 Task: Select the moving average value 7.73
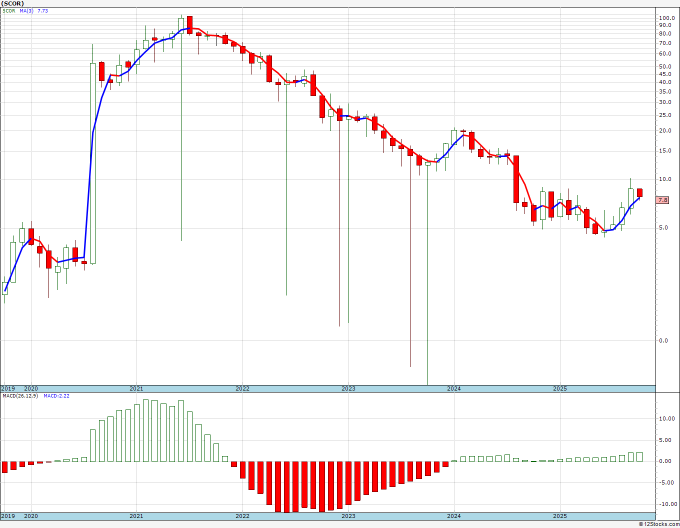pos(42,10)
